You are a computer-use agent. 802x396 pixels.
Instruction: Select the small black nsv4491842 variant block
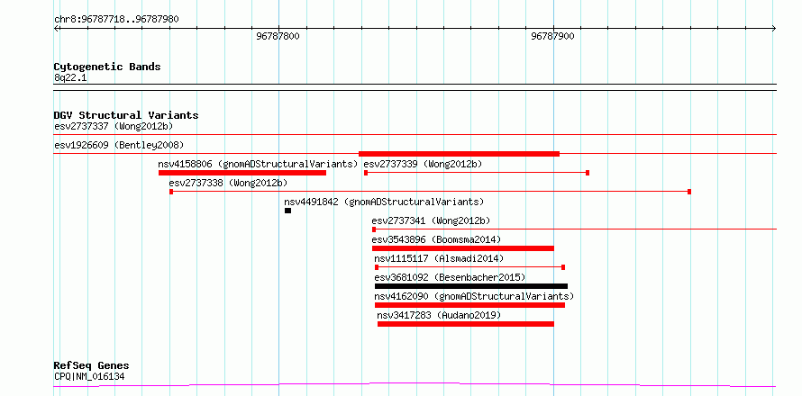point(288,211)
